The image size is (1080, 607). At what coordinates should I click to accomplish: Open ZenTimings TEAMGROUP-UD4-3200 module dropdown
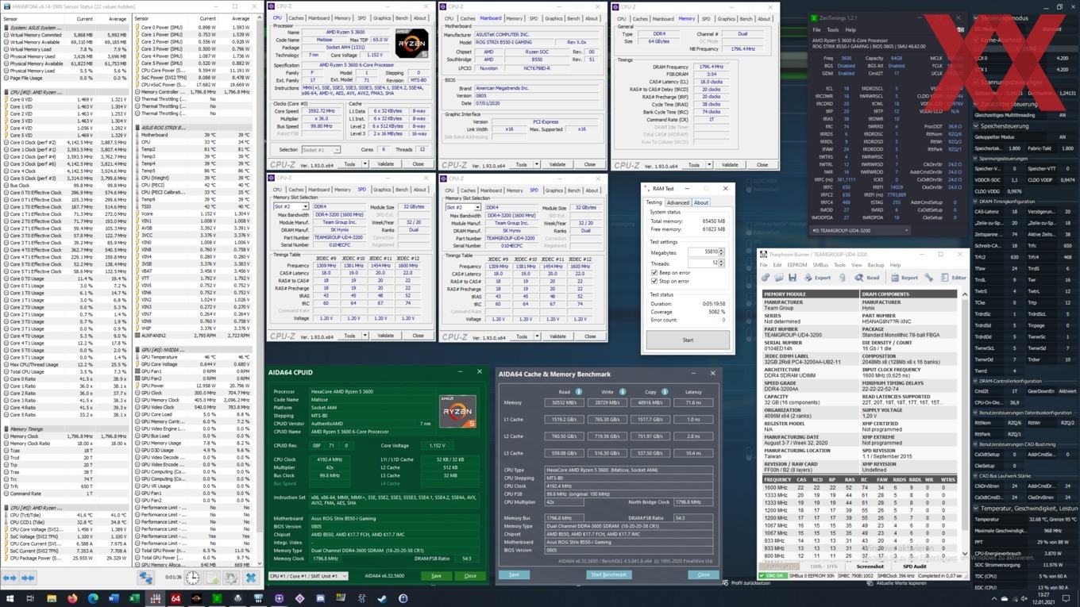click(x=859, y=230)
